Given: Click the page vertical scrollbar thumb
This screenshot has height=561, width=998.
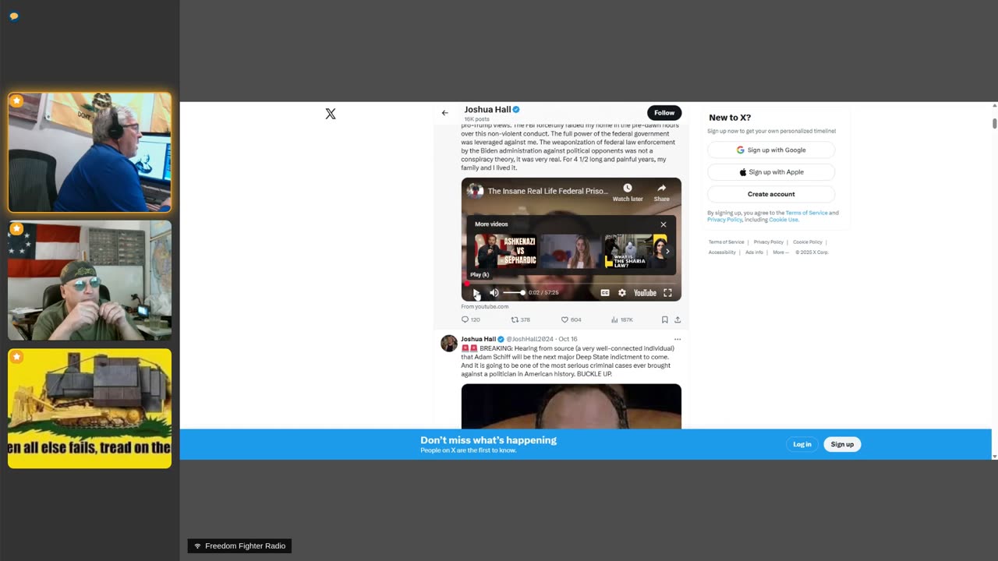Looking at the screenshot, I should (994, 123).
